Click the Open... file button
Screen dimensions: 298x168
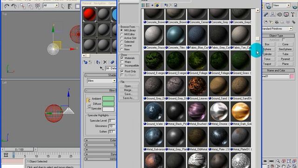pos(129,86)
